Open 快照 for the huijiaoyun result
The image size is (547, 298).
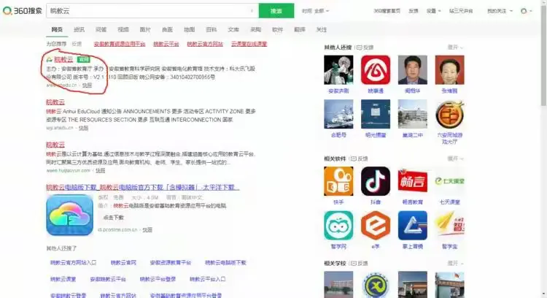coord(101,170)
